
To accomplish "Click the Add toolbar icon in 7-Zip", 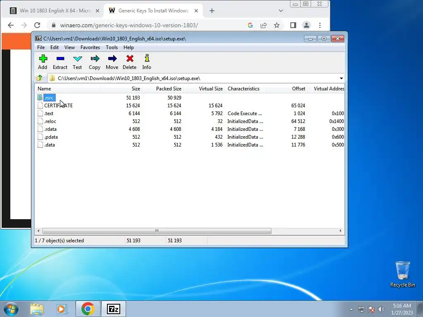I will pos(43,62).
